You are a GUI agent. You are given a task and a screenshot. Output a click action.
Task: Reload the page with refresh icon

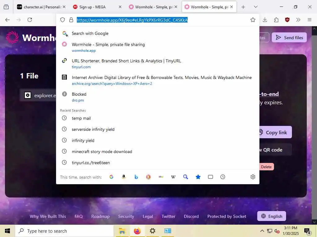pos(30,20)
